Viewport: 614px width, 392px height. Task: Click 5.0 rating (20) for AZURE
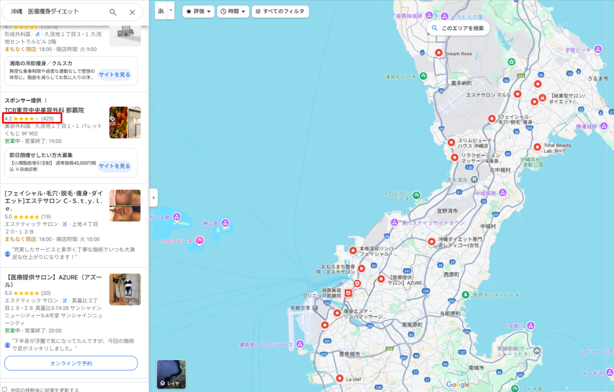point(28,293)
